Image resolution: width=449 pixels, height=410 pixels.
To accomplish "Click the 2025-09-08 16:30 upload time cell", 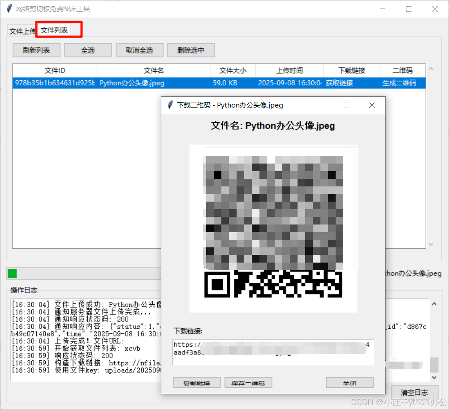I will (x=289, y=83).
